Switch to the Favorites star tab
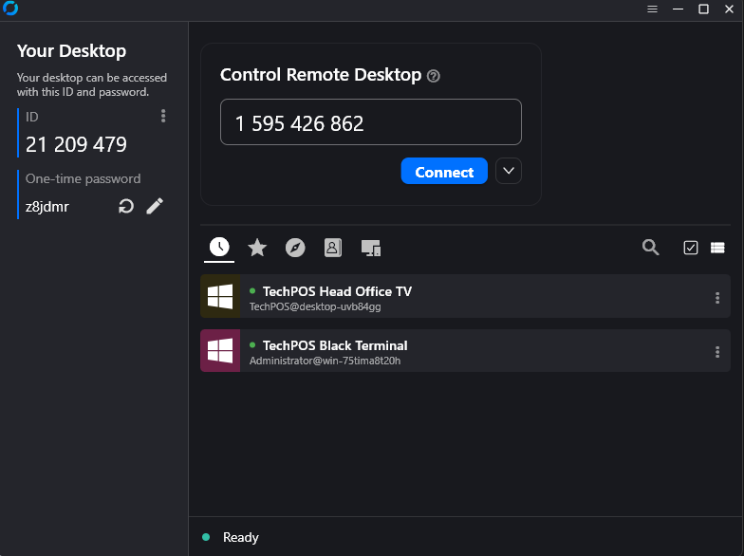The image size is (744, 556). coord(257,248)
